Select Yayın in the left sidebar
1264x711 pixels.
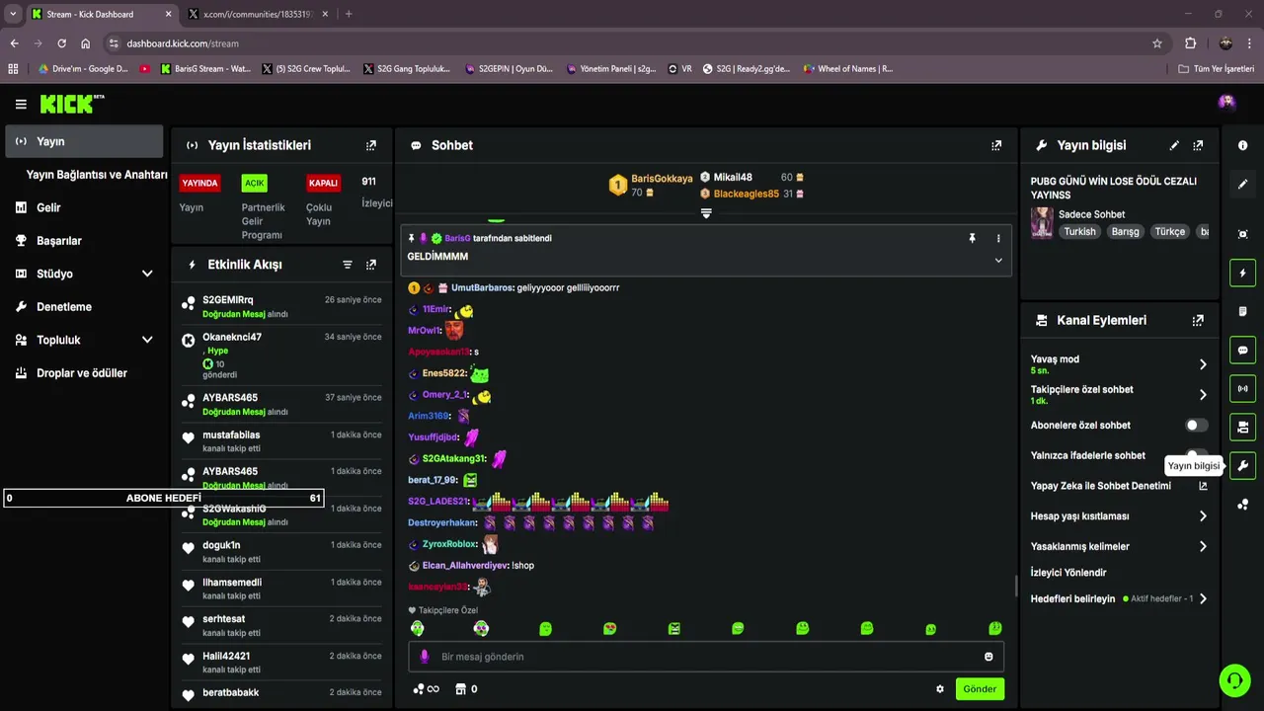click(x=84, y=141)
